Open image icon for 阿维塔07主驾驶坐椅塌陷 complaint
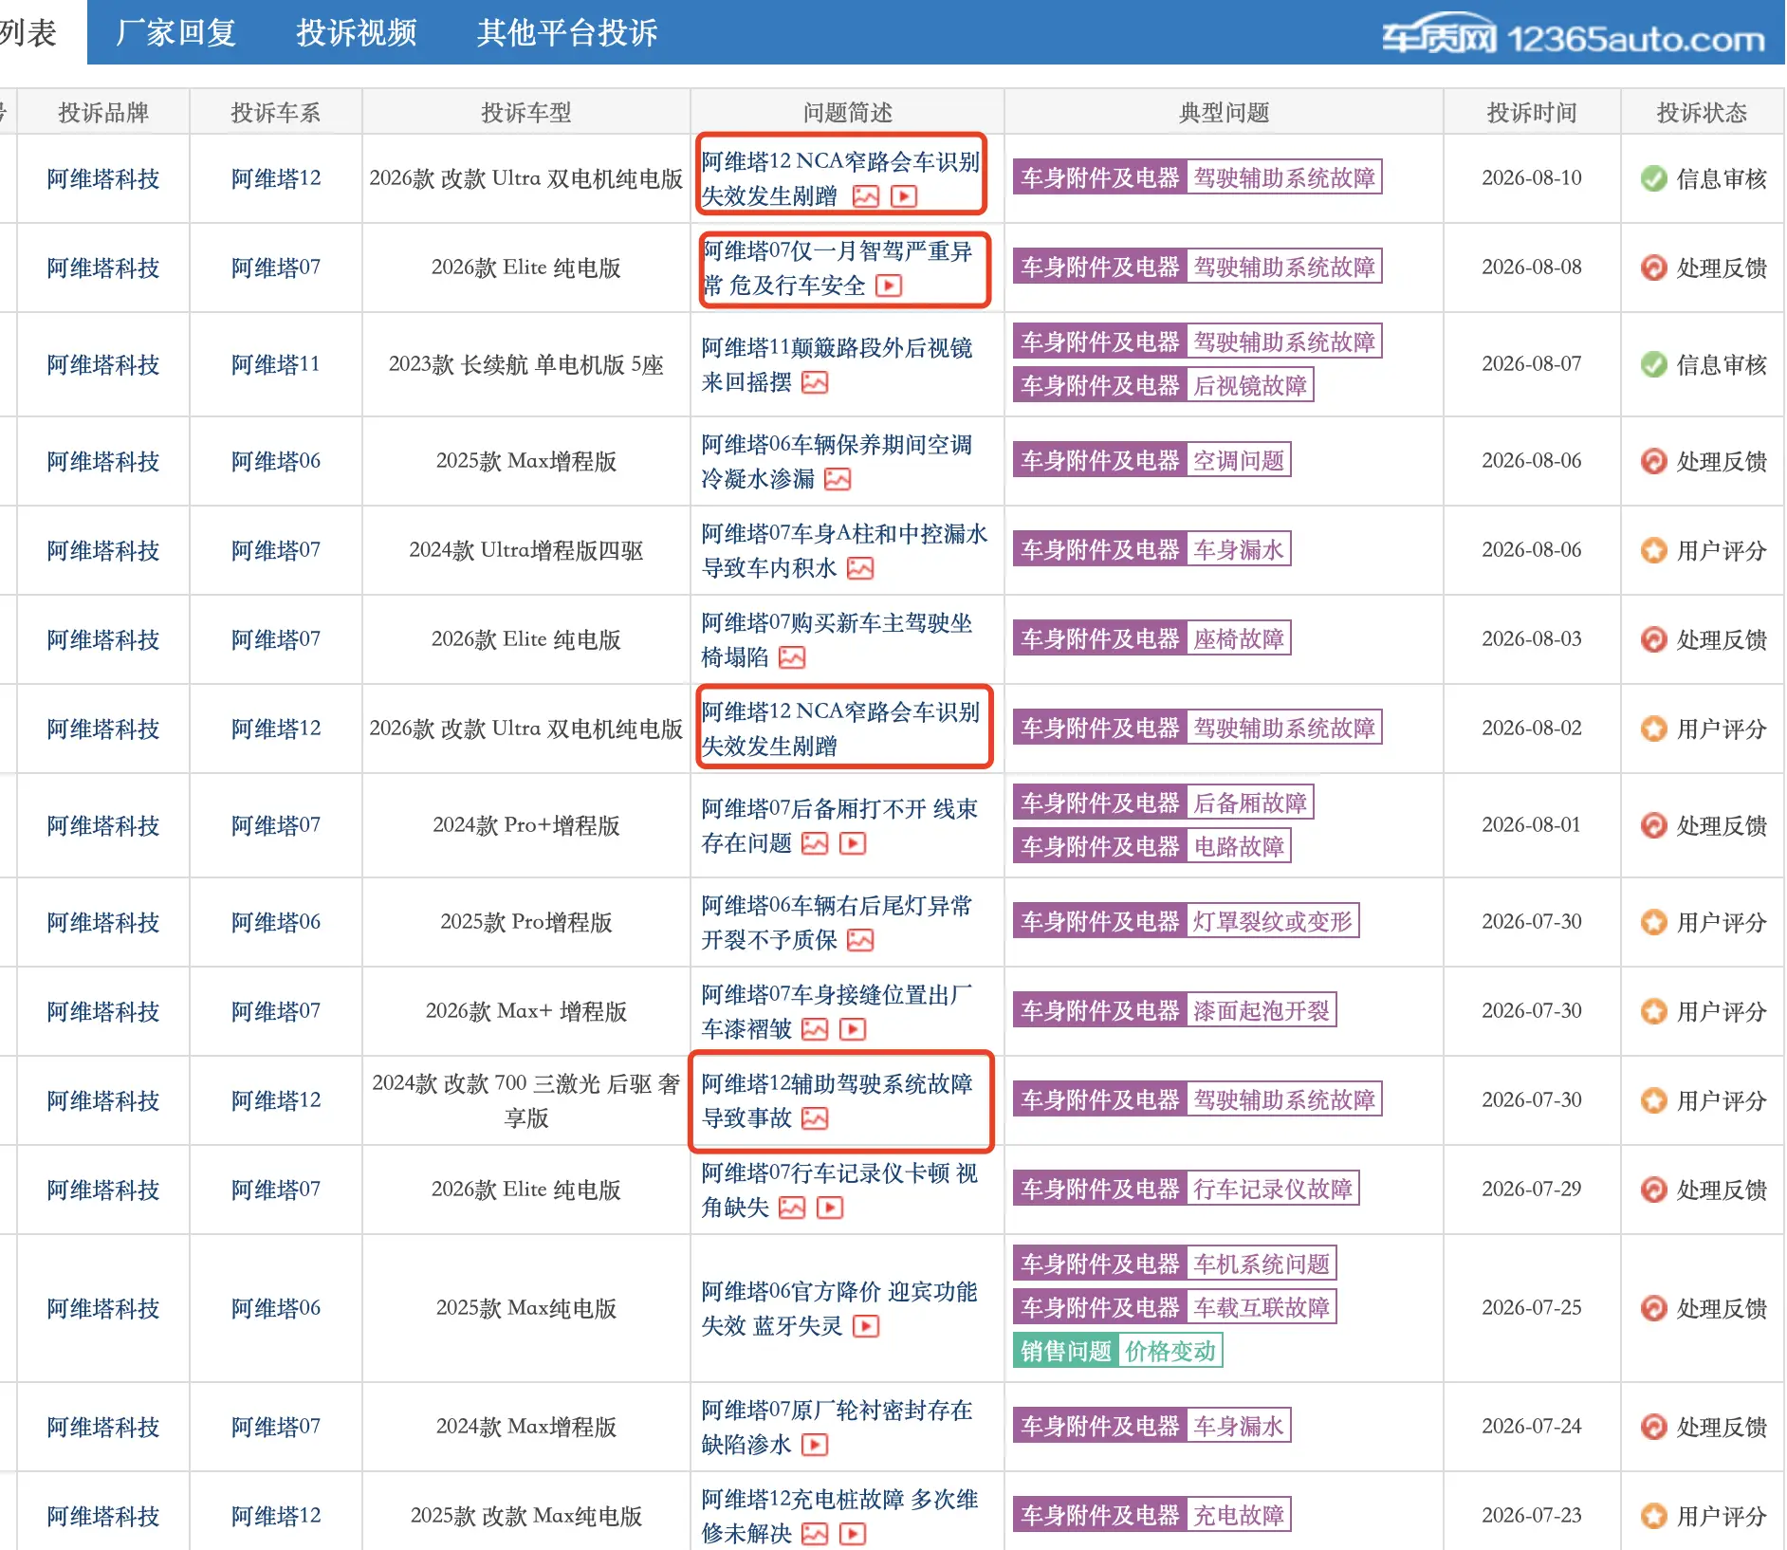The image size is (1787, 1550). click(x=792, y=657)
